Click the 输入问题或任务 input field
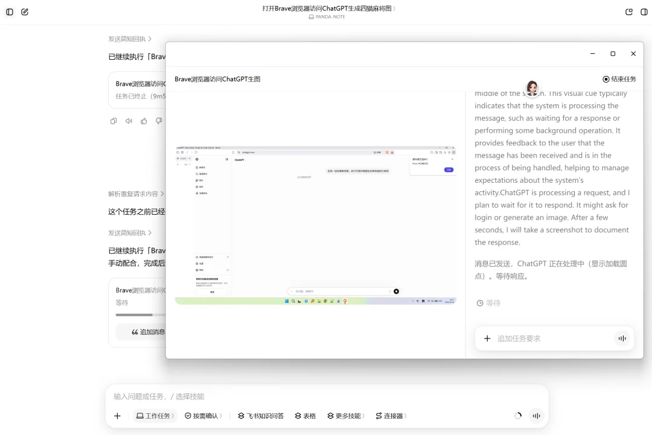 click(327, 396)
